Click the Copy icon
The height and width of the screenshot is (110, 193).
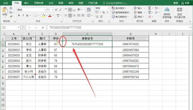[11, 12]
